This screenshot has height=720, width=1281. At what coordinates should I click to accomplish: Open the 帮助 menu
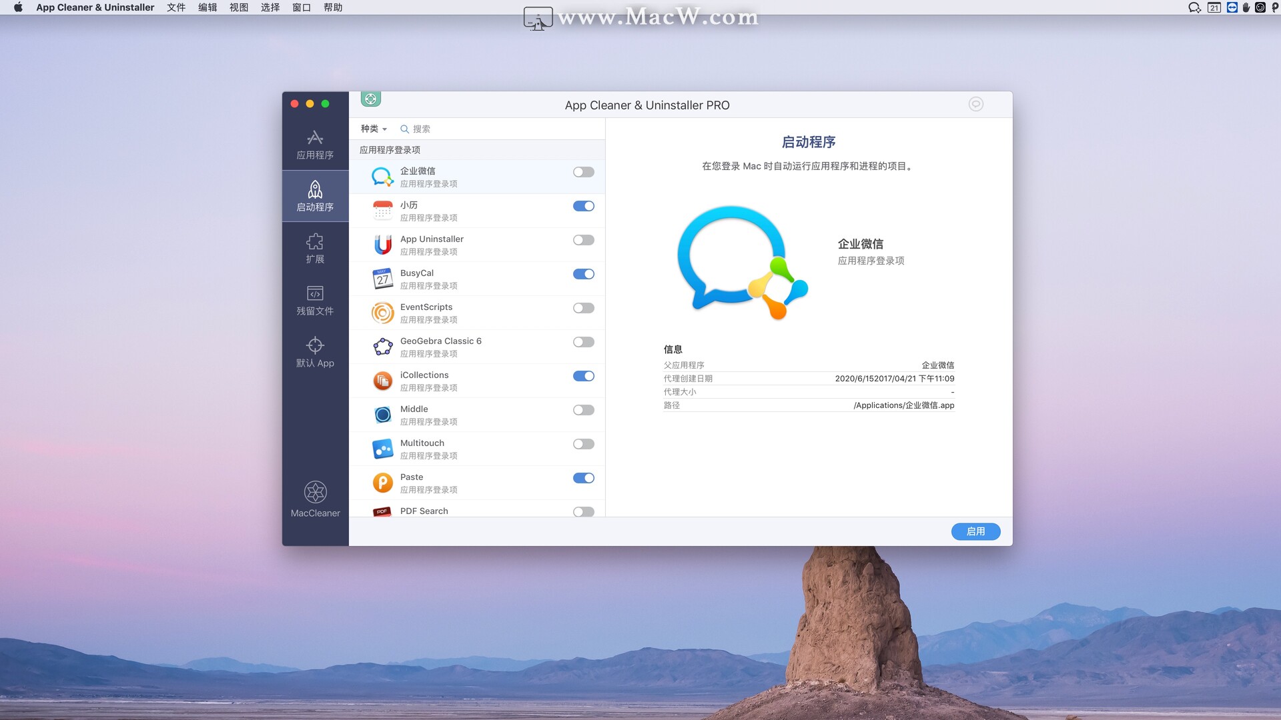[x=333, y=7]
